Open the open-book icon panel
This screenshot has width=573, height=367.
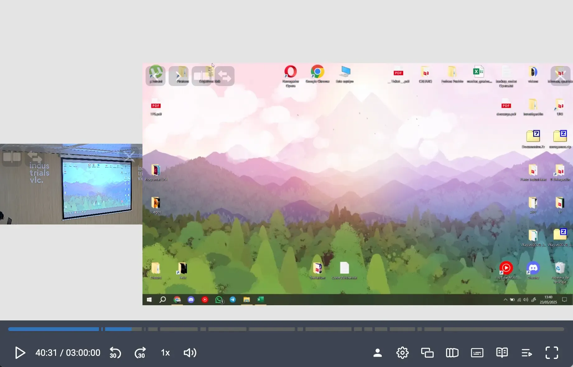click(x=502, y=353)
